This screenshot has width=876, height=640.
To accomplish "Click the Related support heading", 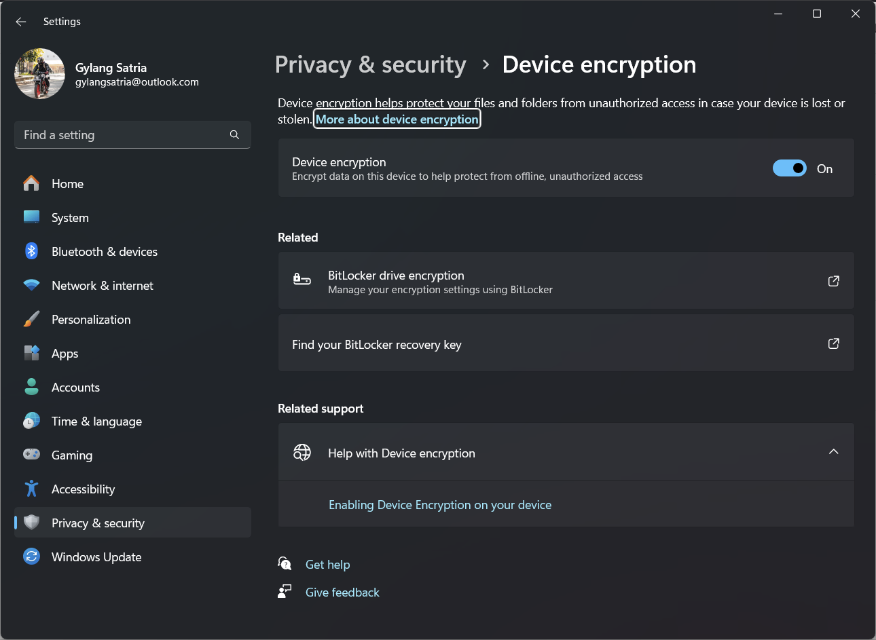I will click(x=321, y=409).
